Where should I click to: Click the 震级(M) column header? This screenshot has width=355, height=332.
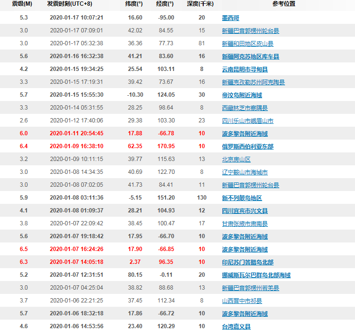pos(23,4)
